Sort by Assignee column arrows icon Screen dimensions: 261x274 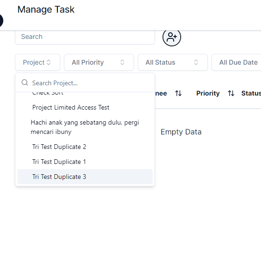point(178,93)
